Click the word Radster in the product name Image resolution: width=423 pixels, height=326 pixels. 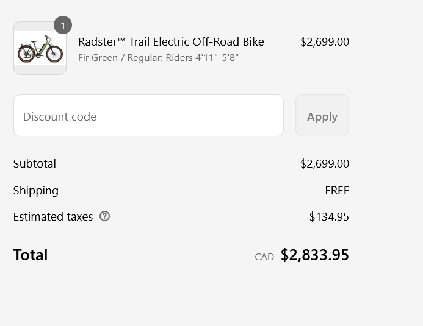[97, 42]
